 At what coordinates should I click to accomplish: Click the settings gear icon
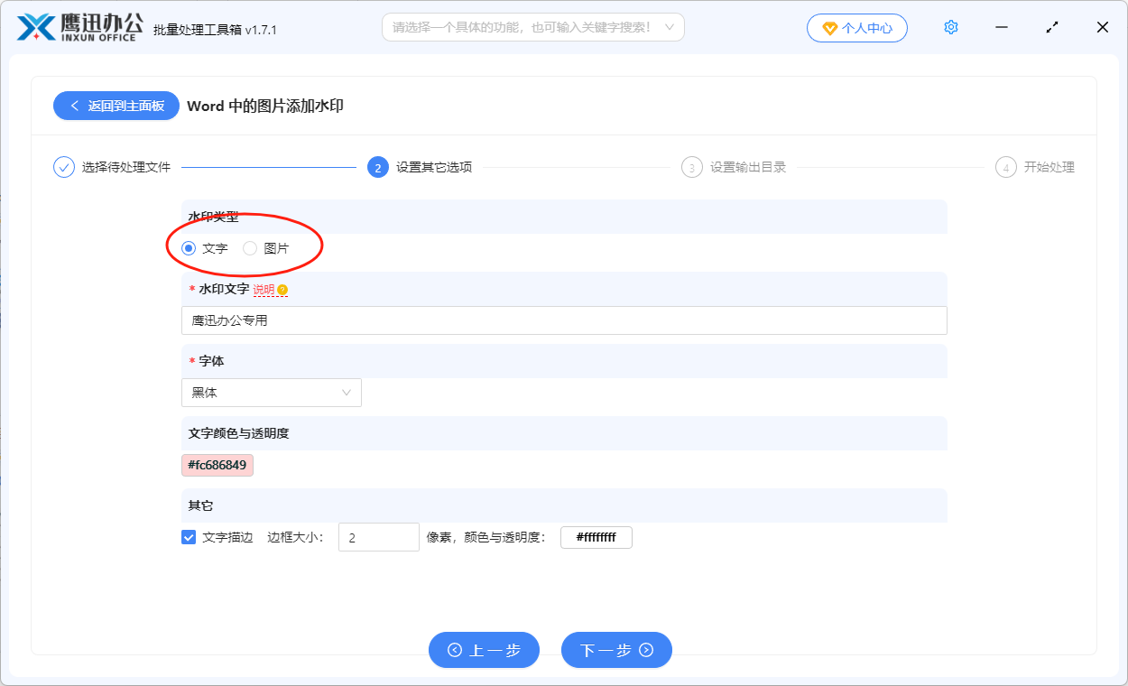950,28
